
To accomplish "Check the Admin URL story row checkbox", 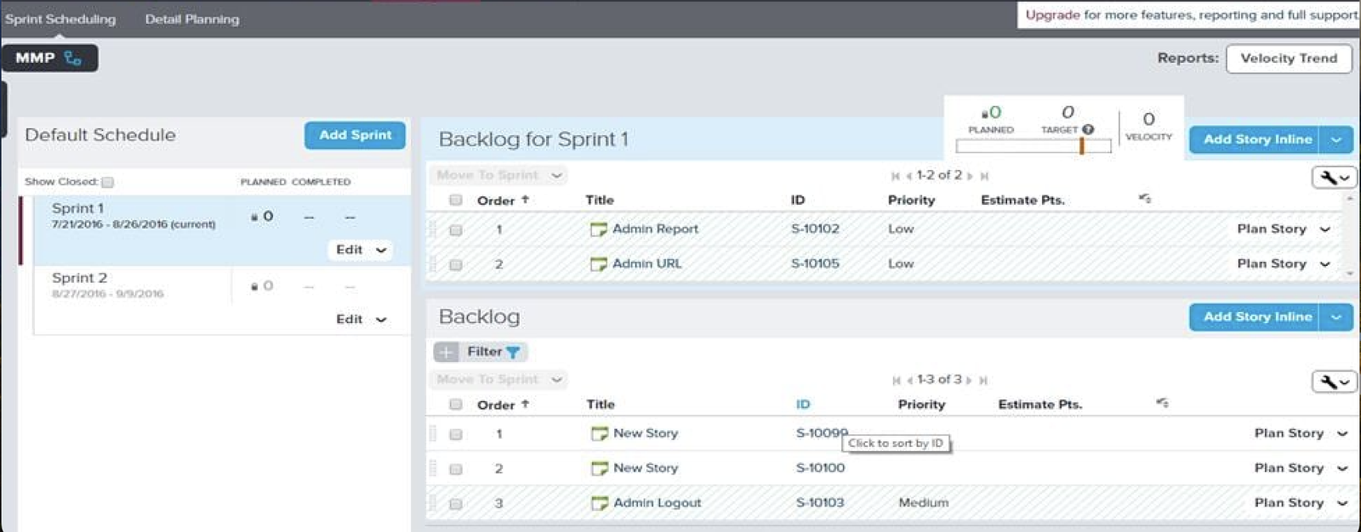I will coord(456,265).
